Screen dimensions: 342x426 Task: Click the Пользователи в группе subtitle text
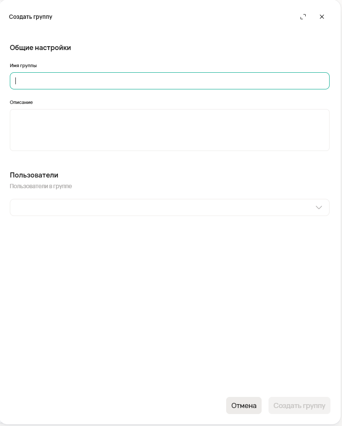coord(41,186)
